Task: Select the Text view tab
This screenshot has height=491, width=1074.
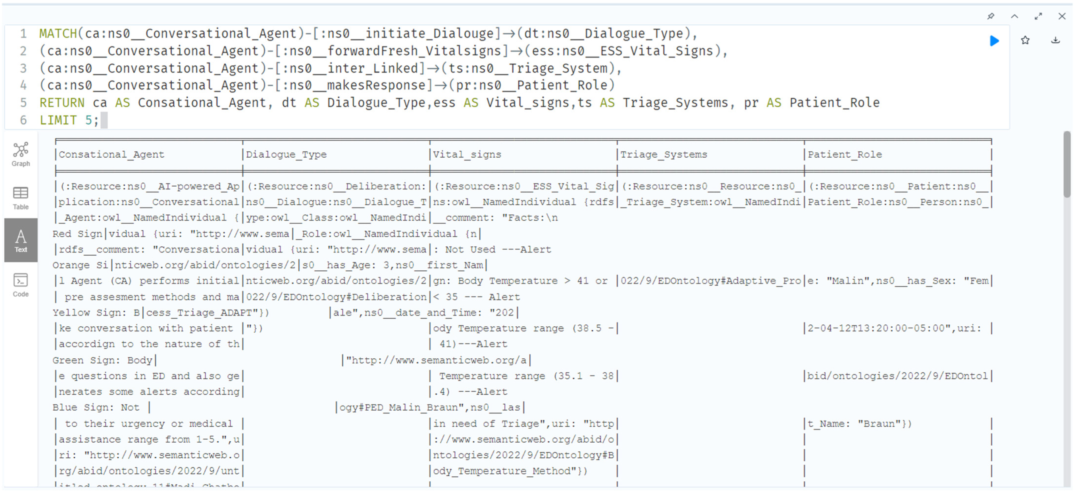Action: pos(20,241)
